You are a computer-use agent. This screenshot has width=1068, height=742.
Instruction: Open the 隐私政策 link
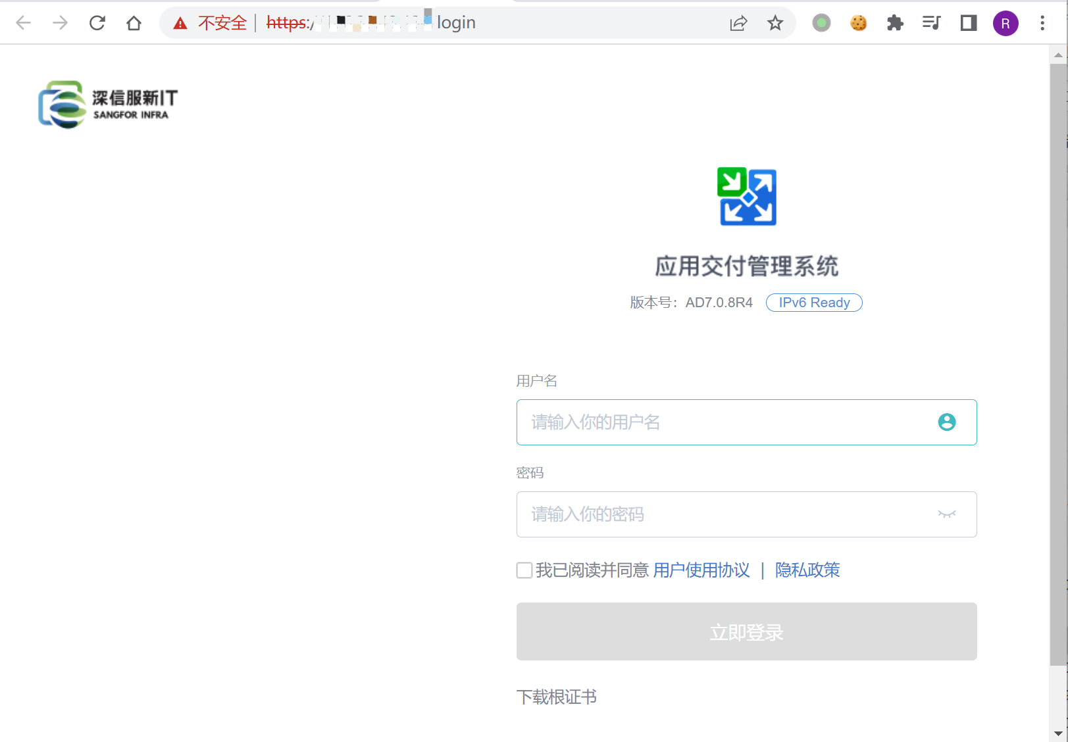[807, 570]
